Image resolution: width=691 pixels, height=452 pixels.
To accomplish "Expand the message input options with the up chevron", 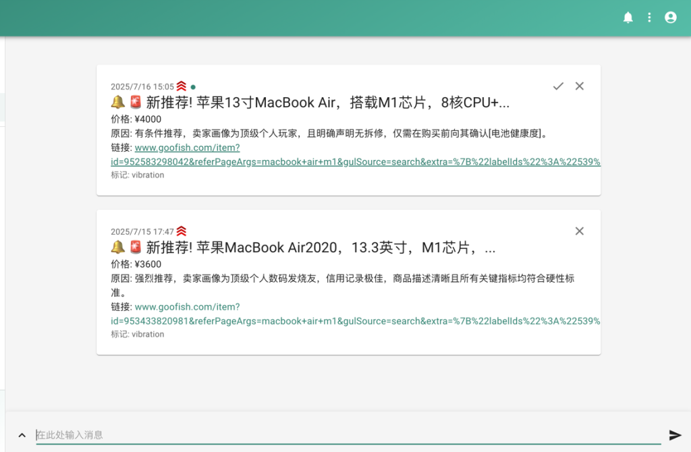I will (x=21, y=434).
